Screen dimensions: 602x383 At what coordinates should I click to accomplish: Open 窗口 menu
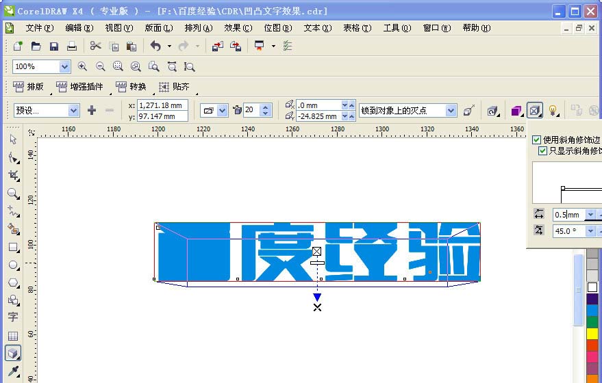coord(437,28)
